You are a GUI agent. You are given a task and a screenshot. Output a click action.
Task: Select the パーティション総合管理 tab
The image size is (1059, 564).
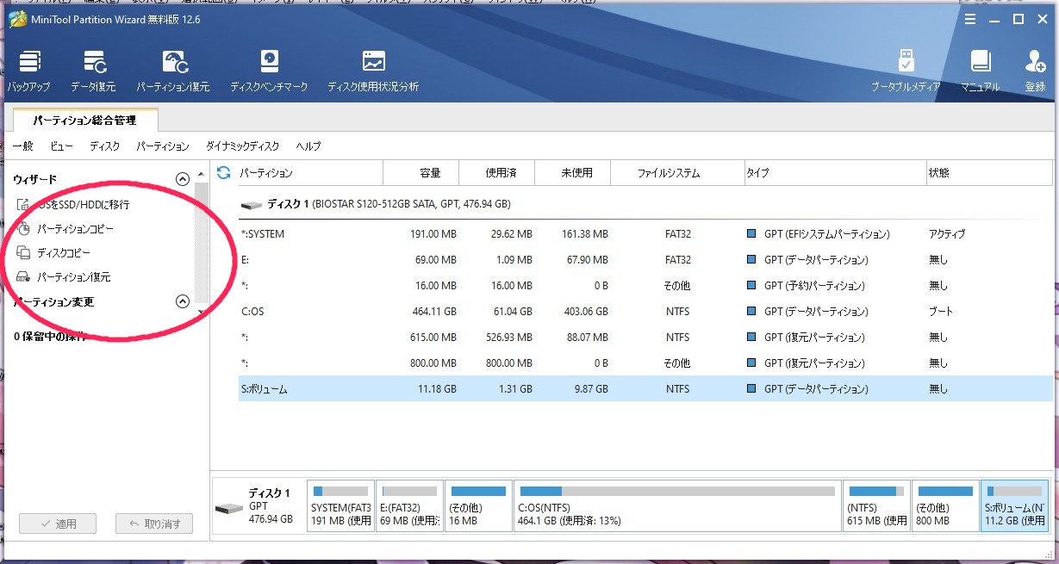(84, 121)
